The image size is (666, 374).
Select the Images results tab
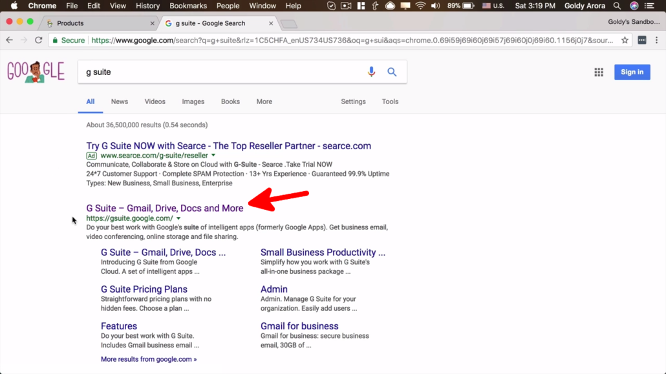193,101
